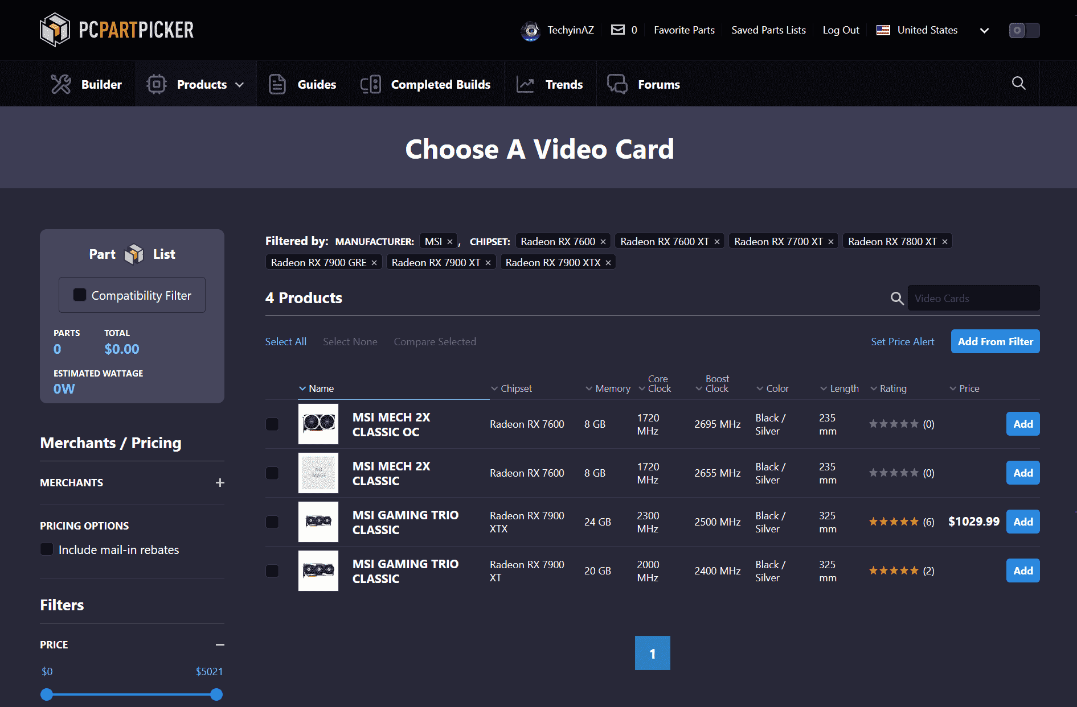
Task: Add MSI MECH 2X CLASSIC OC
Action: coord(1023,424)
